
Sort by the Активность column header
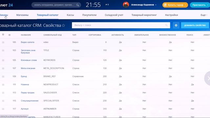117,35
